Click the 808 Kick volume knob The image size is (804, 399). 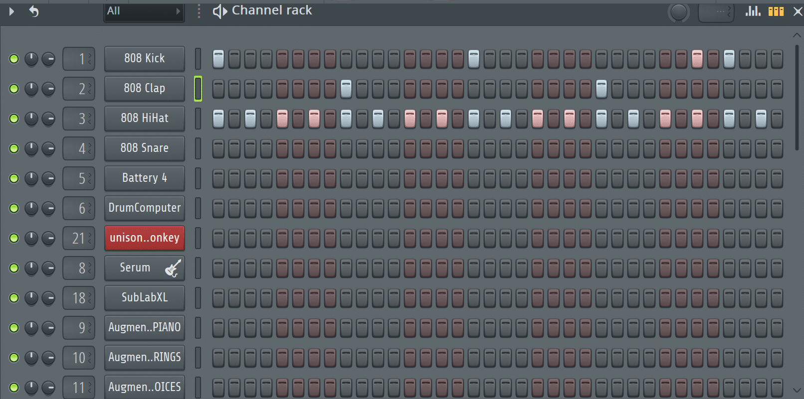pyautogui.click(x=48, y=59)
